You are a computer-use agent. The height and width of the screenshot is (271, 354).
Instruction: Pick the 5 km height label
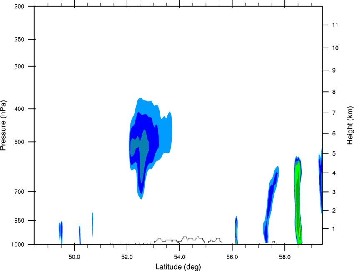coord(334,154)
